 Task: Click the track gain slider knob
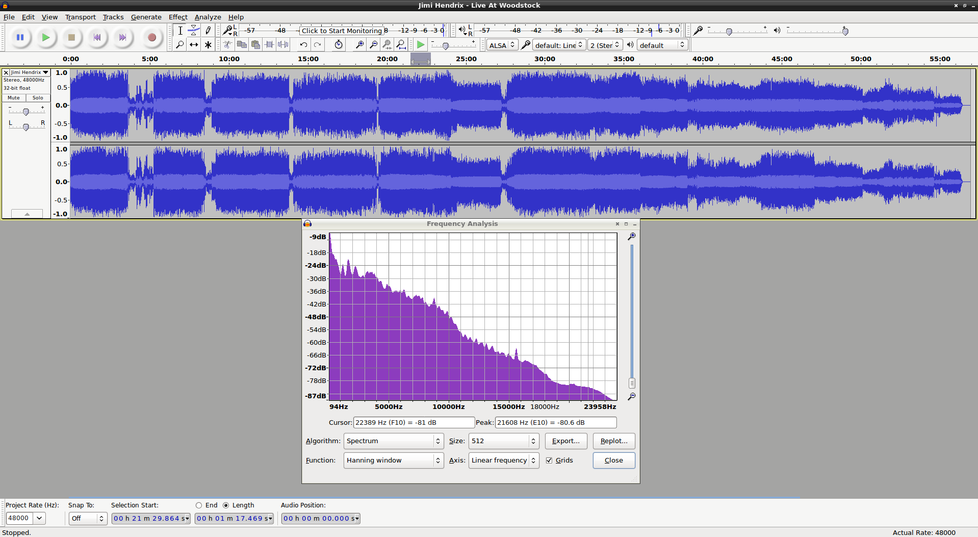click(26, 112)
